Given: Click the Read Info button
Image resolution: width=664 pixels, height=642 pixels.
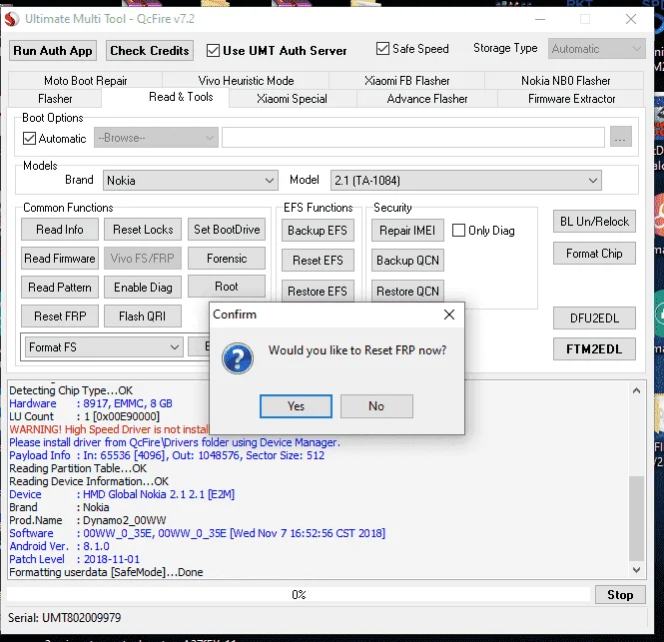Looking at the screenshot, I should [60, 230].
